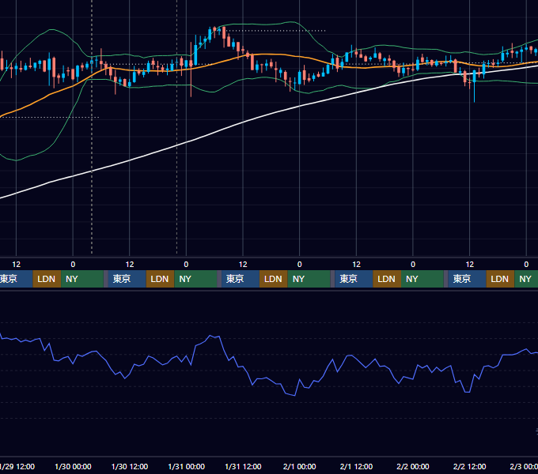Select the LDN session block on 1/31
538x474 pixels.
(x=274, y=279)
